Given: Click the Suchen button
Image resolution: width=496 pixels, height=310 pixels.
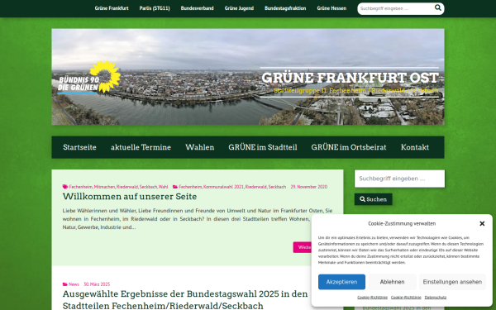Looking at the screenshot, I should (374, 199).
